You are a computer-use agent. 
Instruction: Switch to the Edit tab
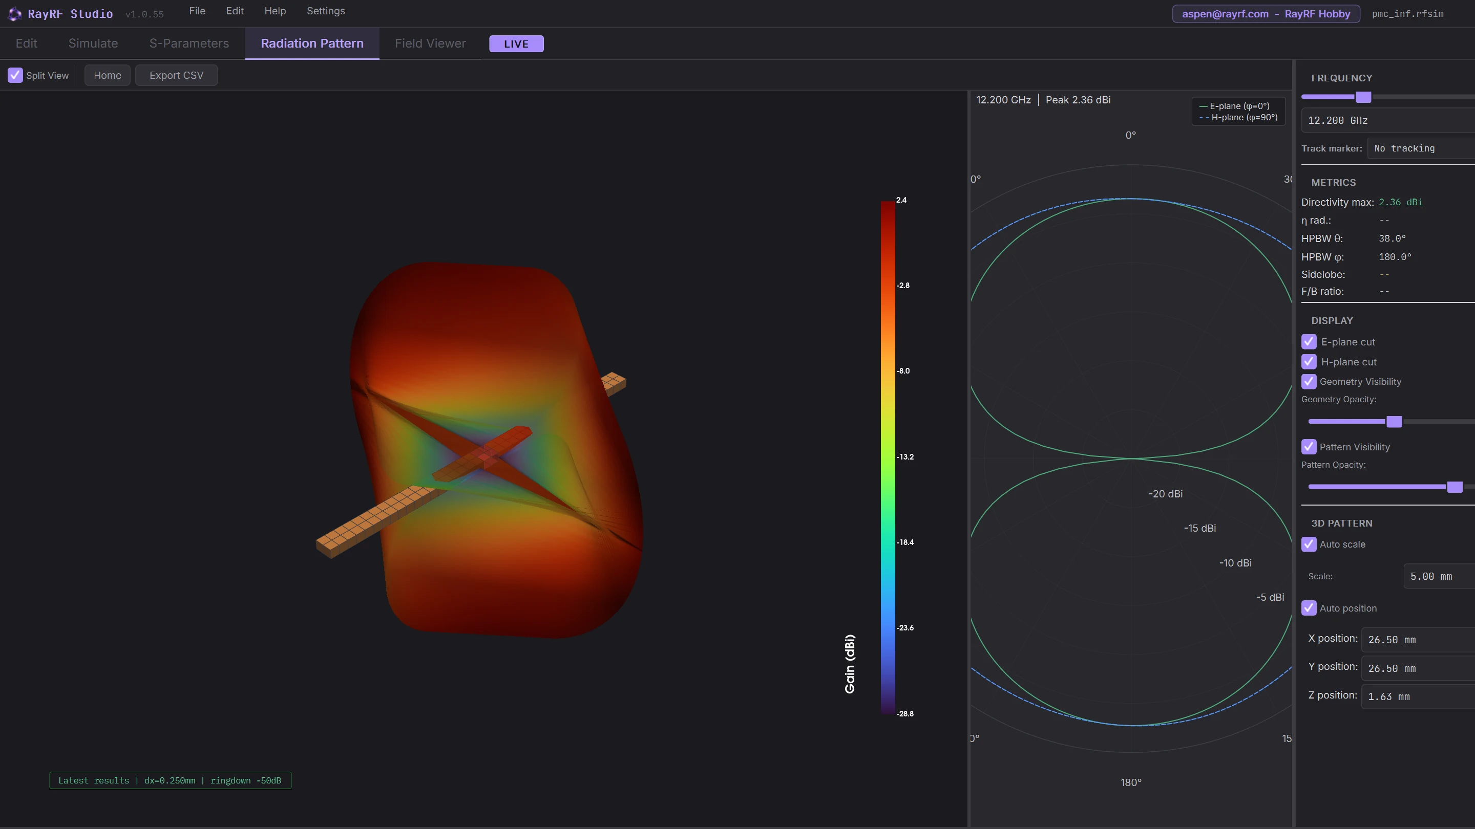[x=26, y=43]
